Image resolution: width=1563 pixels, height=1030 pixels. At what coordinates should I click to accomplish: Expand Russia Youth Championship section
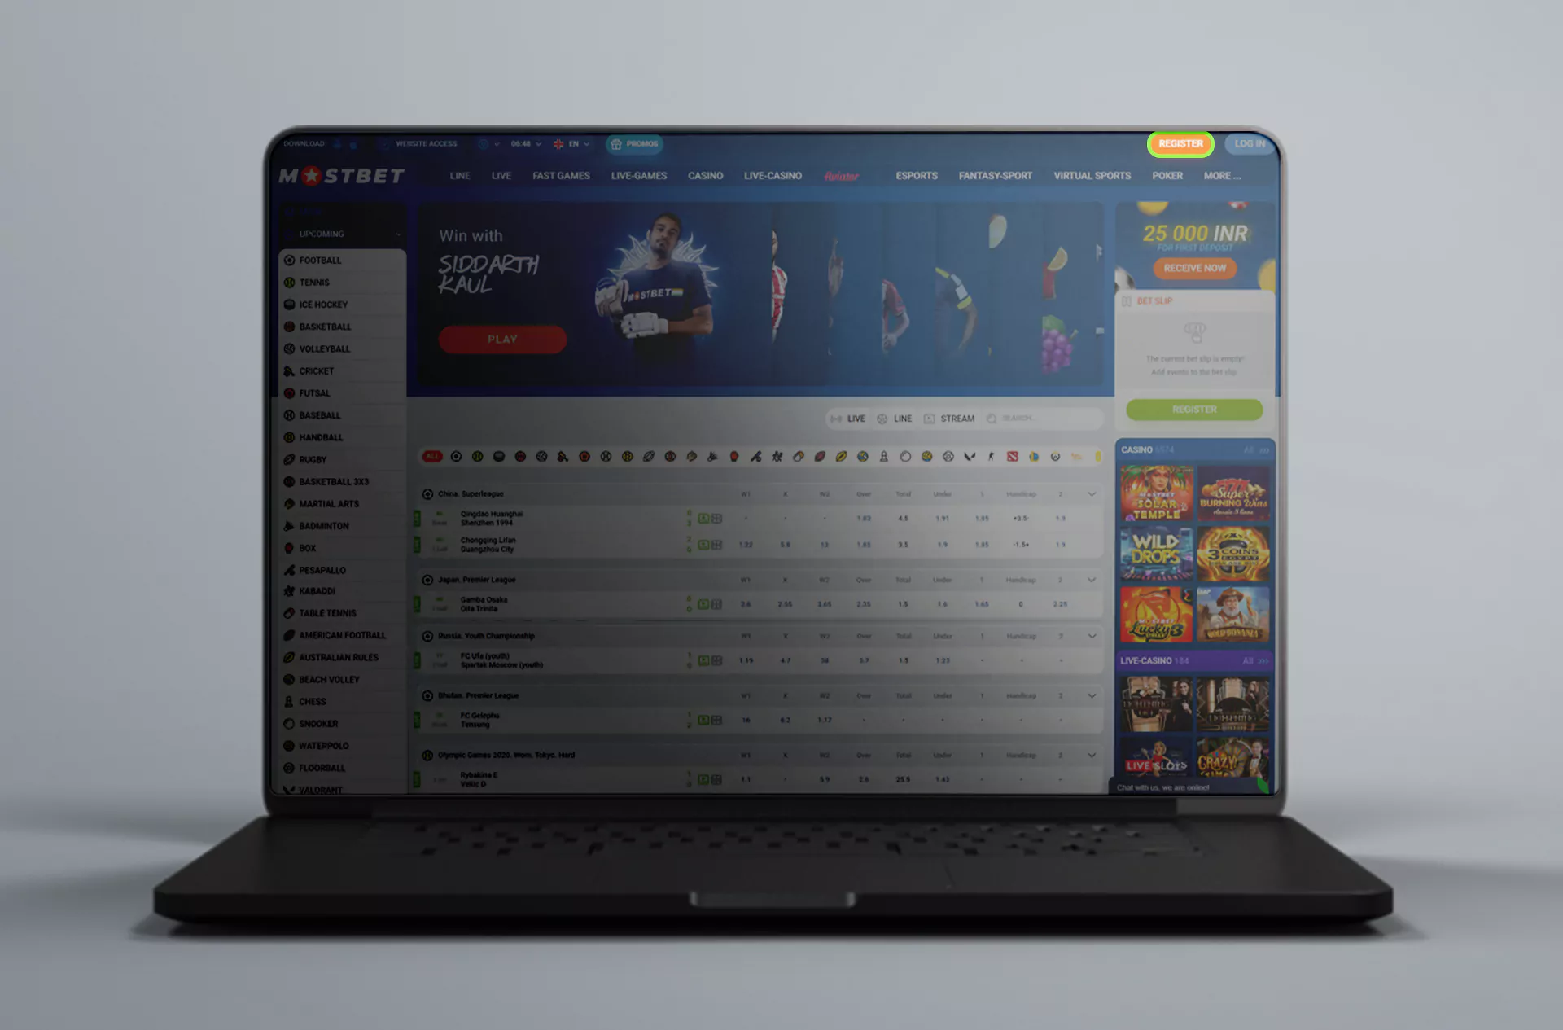(x=1092, y=636)
